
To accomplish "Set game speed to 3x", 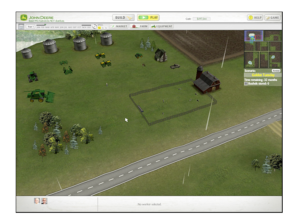I will tap(106, 28).
